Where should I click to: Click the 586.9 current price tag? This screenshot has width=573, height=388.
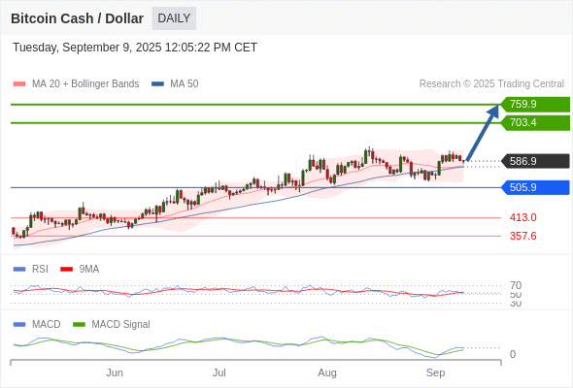pyautogui.click(x=535, y=161)
